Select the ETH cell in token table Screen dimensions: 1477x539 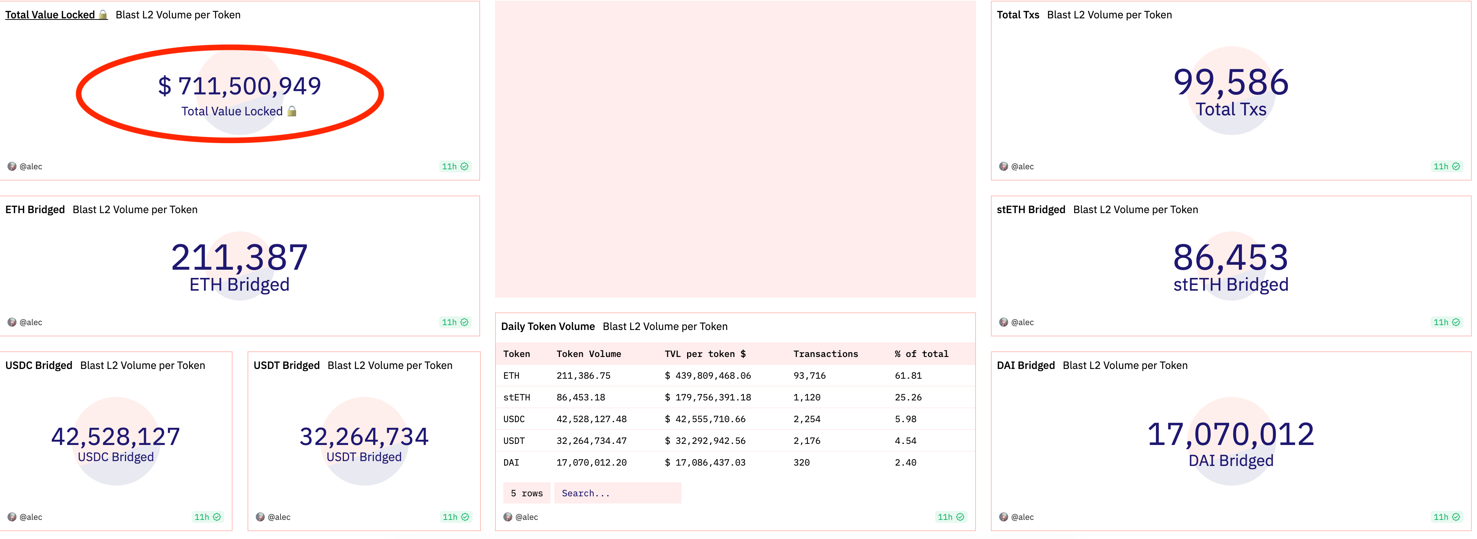pos(512,376)
